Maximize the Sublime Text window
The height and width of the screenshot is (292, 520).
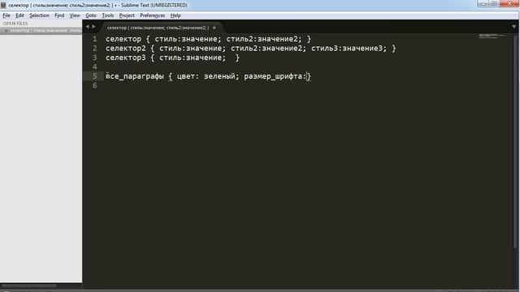(494, 3)
